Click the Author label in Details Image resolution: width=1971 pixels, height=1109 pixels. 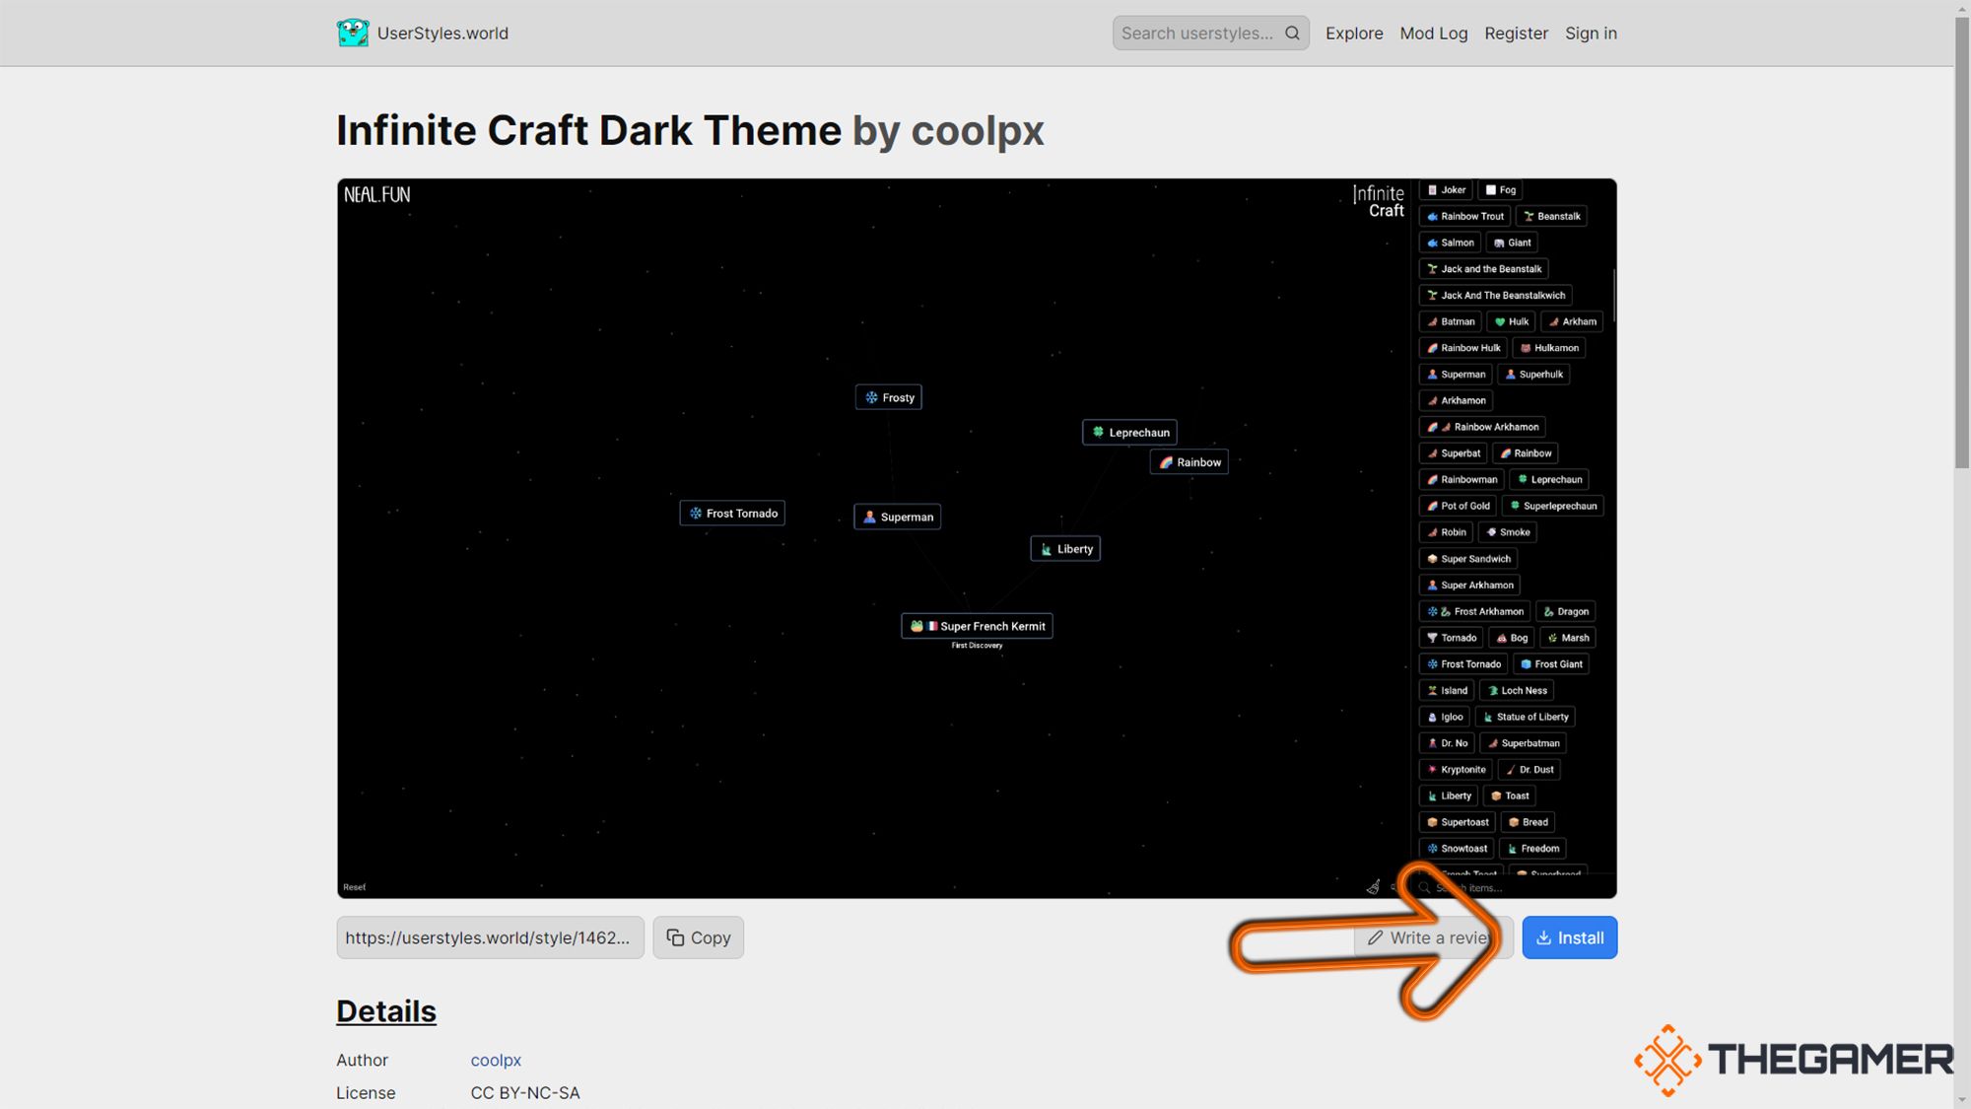pyautogui.click(x=362, y=1060)
